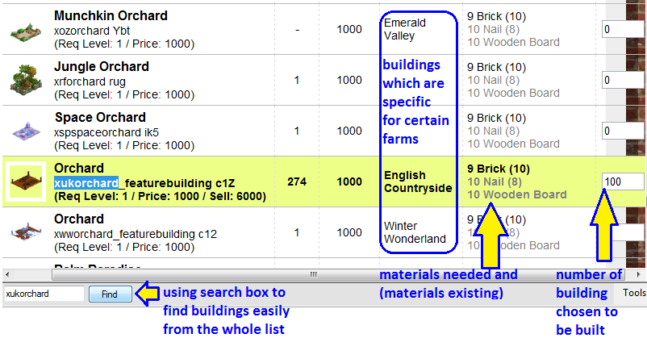Screen dimensions: 647x338
Task: Click 10 Wooden Board in Space Orchard row
Action: click(x=513, y=144)
